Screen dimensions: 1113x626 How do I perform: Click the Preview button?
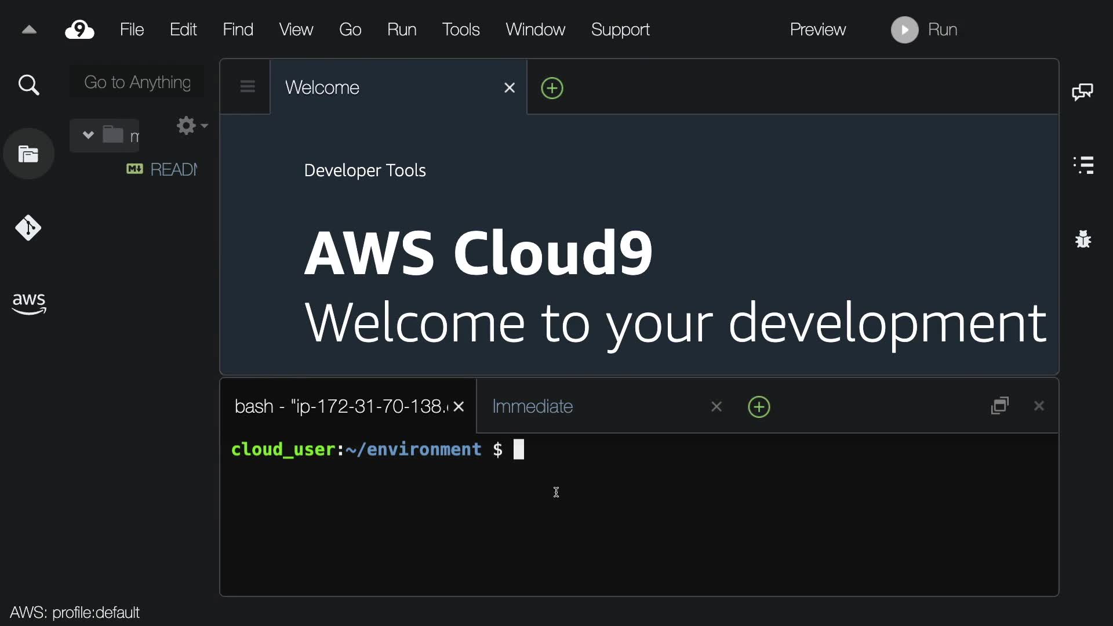pos(817,30)
